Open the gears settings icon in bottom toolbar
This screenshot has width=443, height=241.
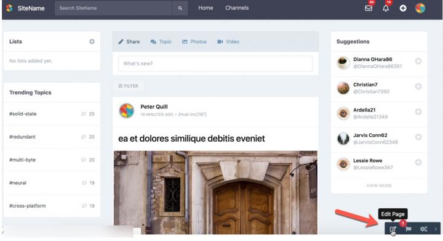[423, 229]
